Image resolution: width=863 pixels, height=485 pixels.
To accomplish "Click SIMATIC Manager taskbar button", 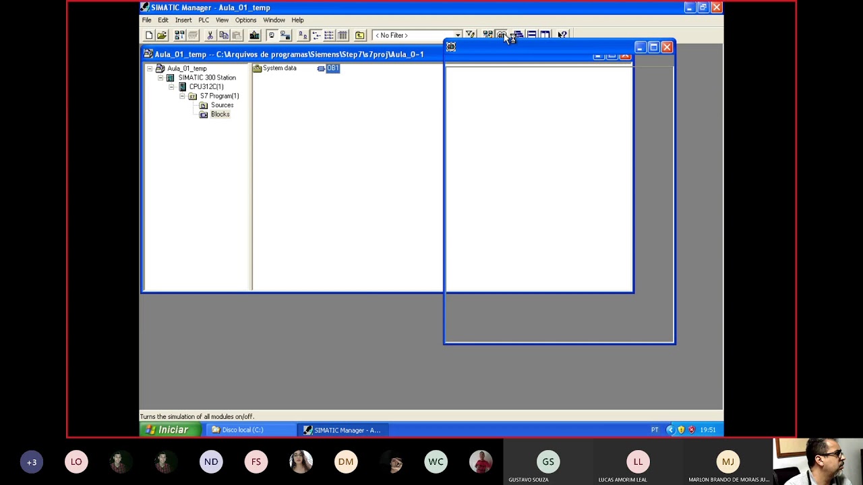I will coord(342,430).
